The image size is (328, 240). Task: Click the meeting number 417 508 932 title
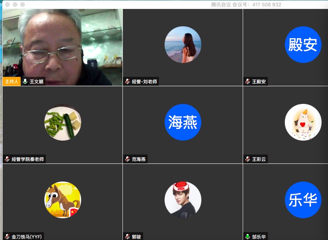(x=246, y=4)
